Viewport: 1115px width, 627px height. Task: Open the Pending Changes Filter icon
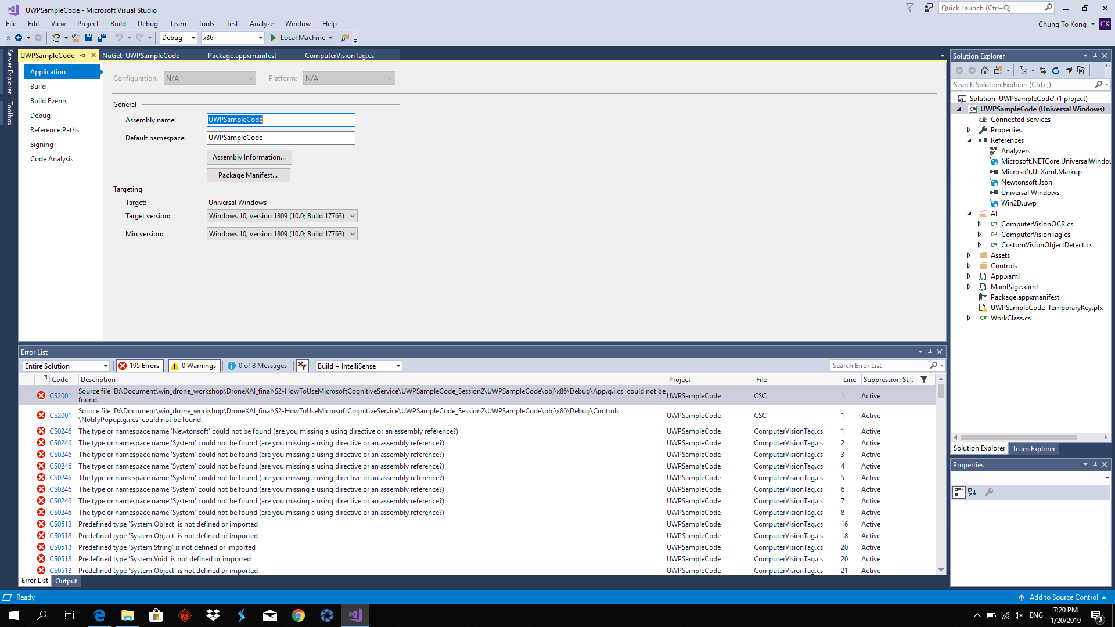click(1024, 71)
